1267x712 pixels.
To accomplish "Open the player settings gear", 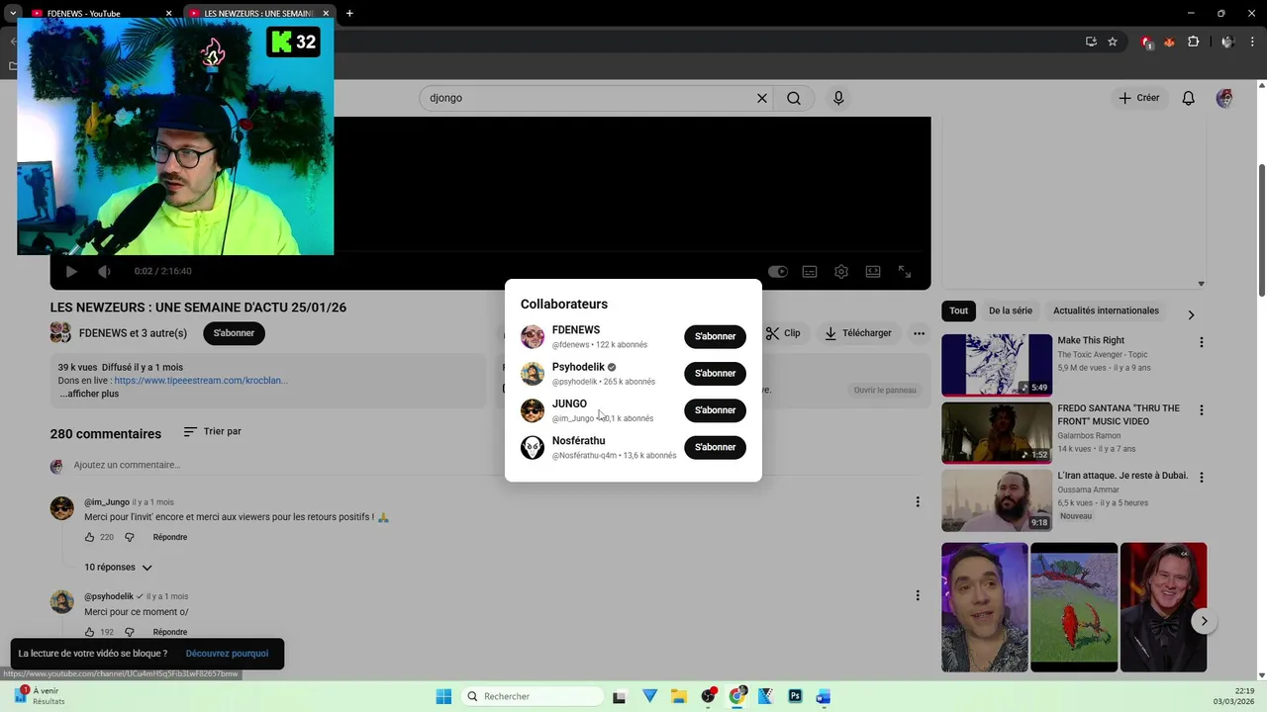I will pos(841,271).
